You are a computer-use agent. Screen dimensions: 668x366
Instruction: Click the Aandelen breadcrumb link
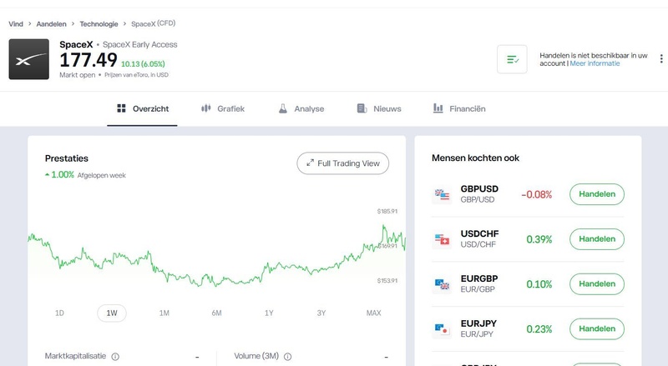[51, 24]
